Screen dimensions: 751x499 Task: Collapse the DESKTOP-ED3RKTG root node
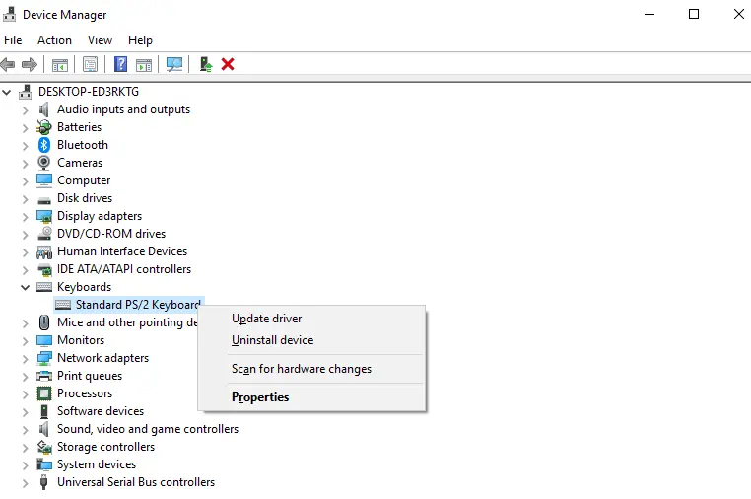click(x=7, y=92)
